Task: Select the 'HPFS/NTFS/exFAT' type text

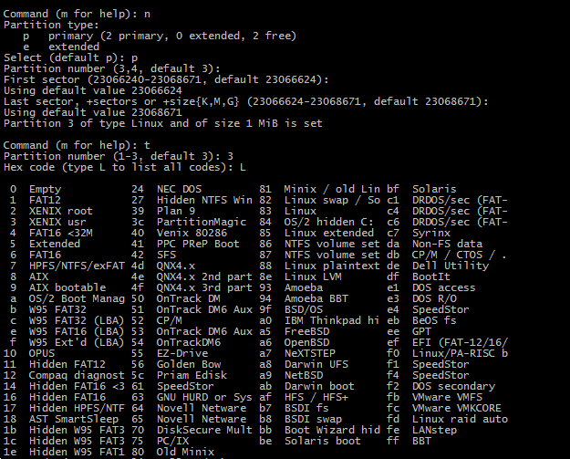Action: click(x=77, y=266)
